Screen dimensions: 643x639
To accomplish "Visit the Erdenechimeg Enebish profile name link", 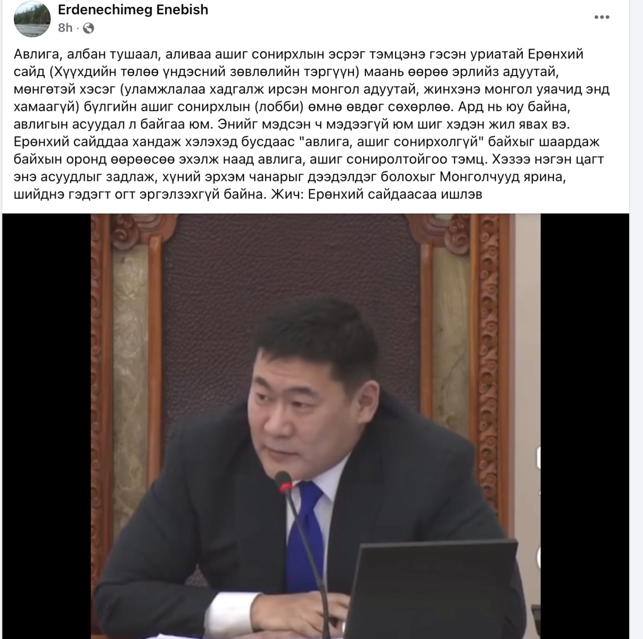I will [x=133, y=10].
